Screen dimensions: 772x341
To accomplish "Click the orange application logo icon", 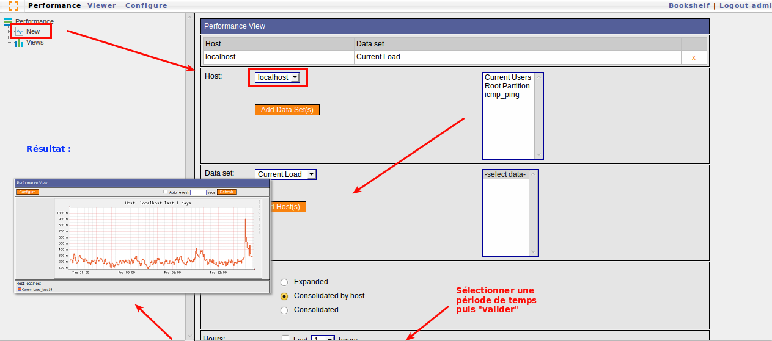I will [13, 5].
